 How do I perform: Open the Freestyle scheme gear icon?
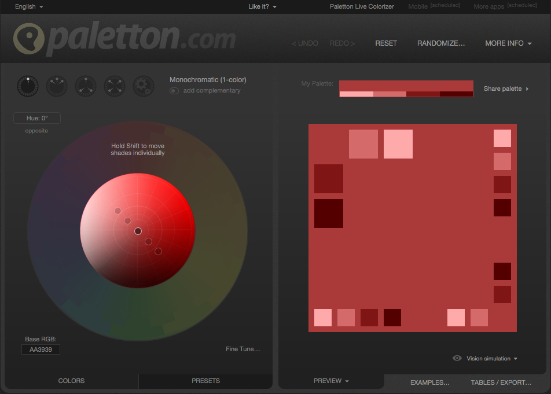pos(143,86)
